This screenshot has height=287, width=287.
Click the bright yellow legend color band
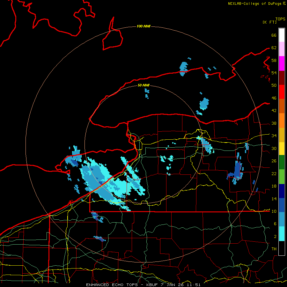point(282,148)
